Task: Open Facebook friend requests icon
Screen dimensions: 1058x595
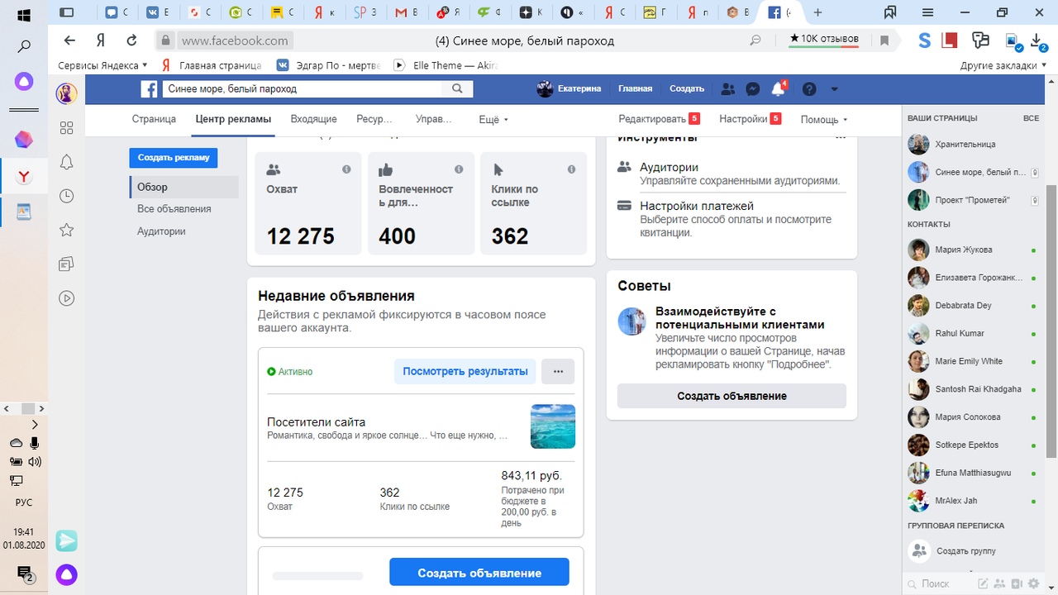Action: 728,89
